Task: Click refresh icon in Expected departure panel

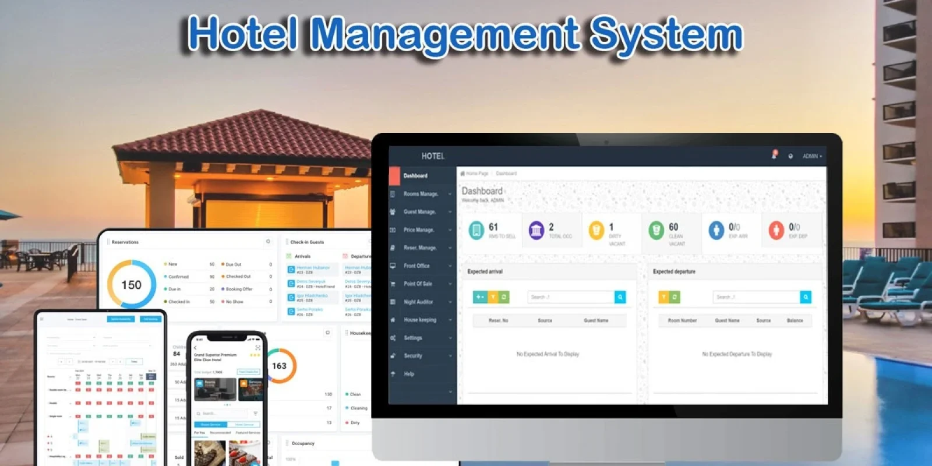Action: click(x=675, y=297)
